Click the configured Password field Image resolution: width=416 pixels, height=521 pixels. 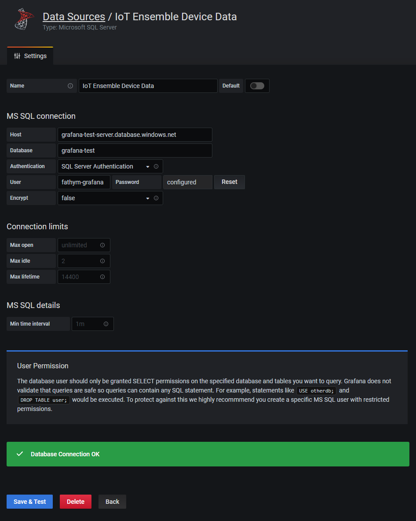188,182
